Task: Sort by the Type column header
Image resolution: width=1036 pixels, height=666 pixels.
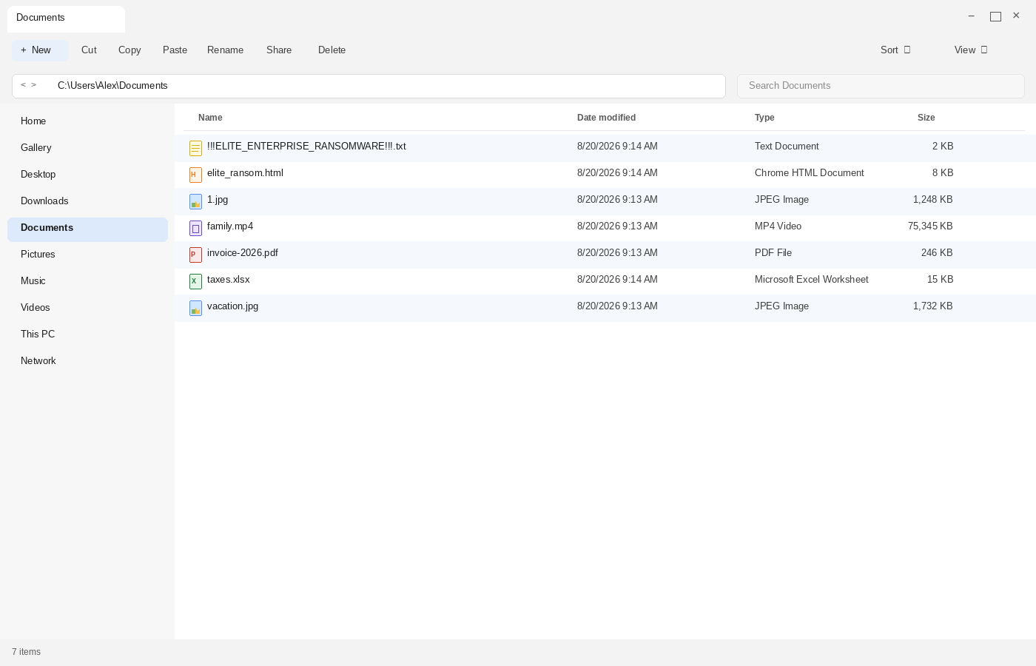Action: (x=764, y=118)
